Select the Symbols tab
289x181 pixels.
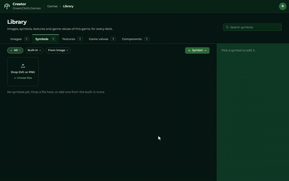(x=45, y=39)
